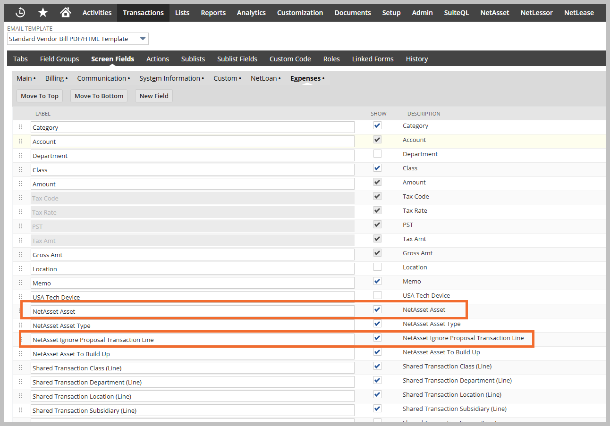Select the NetLoan subtab

tap(264, 78)
